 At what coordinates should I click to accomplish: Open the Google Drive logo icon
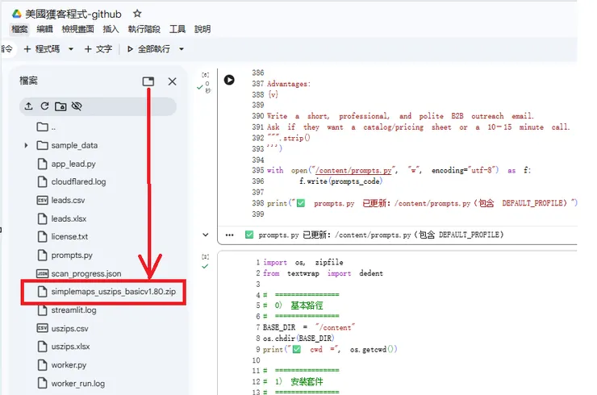tap(16, 14)
